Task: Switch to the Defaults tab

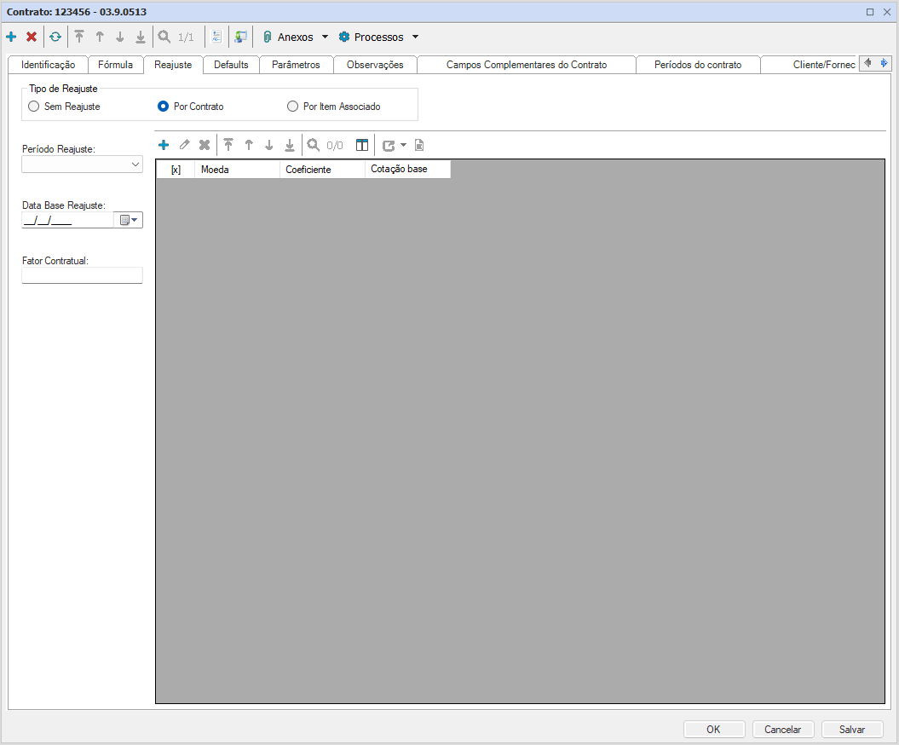Action: pos(231,65)
